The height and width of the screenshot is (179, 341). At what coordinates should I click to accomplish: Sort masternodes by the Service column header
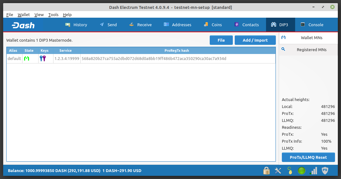coord(65,51)
